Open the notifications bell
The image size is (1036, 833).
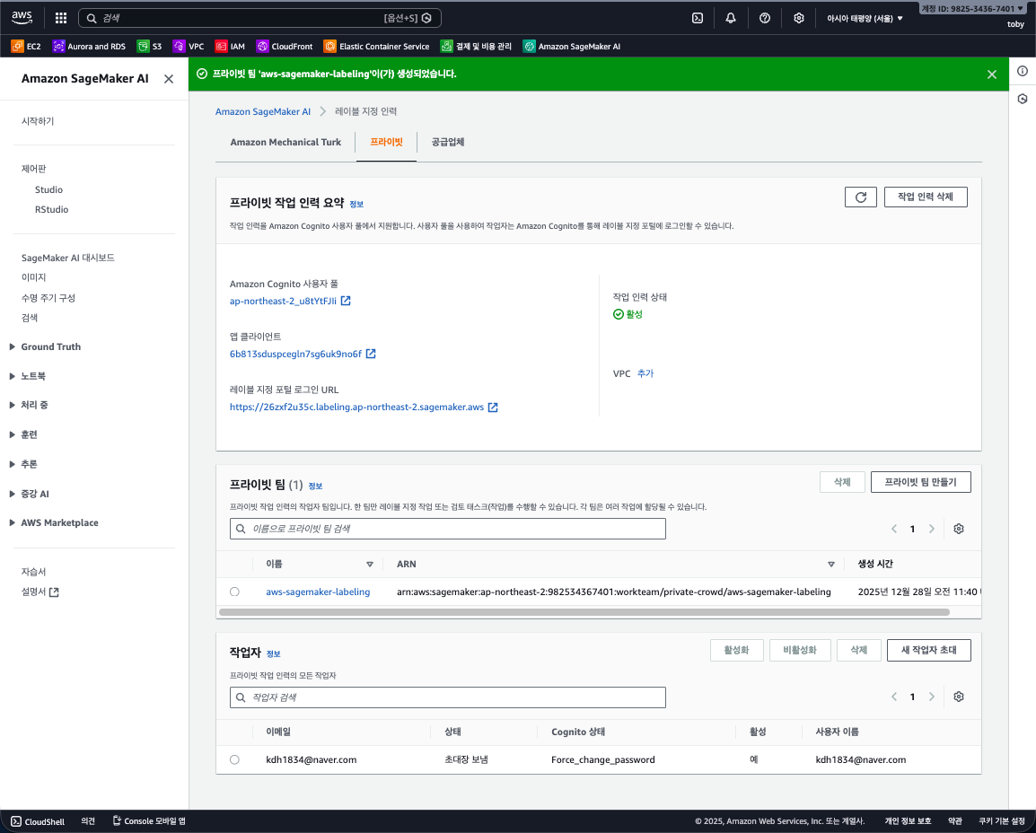coord(731,18)
